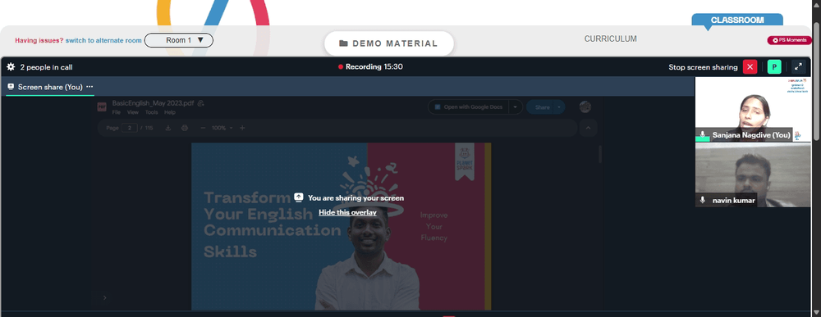Click navin kumar's video thumbnail
This screenshot has height=317, width=821.
(753, 175)
